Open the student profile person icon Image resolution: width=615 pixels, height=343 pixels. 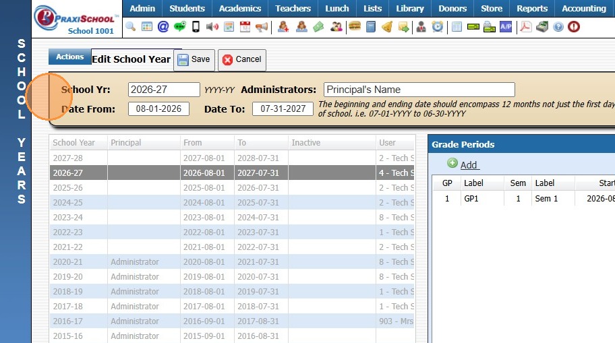click(x=301, y=27)
